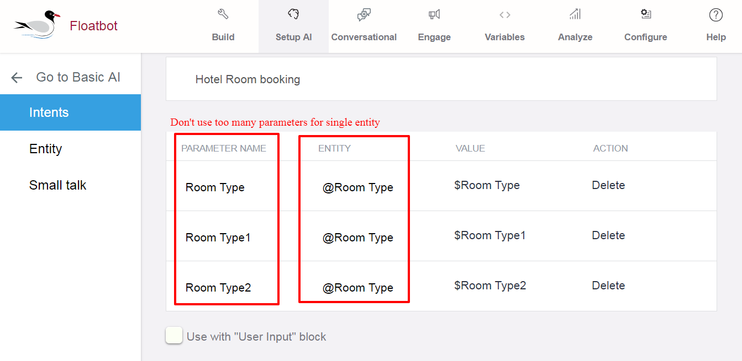This screenshot has height=361, width=742.
Task: Click the Configure gear icon
Action: (645, 14)
